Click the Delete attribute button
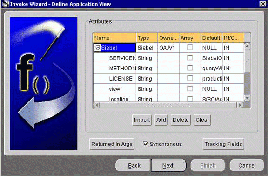 (181, 120)
